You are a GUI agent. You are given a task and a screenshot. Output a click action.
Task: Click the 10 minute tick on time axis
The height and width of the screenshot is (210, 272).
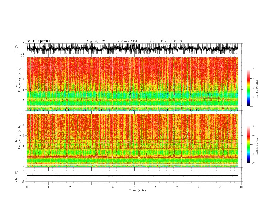[x=241, y=187]
